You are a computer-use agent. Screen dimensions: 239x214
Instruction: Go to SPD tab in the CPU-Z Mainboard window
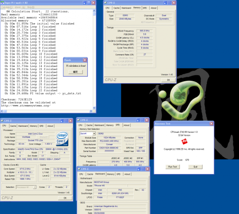tap(118, 174)
